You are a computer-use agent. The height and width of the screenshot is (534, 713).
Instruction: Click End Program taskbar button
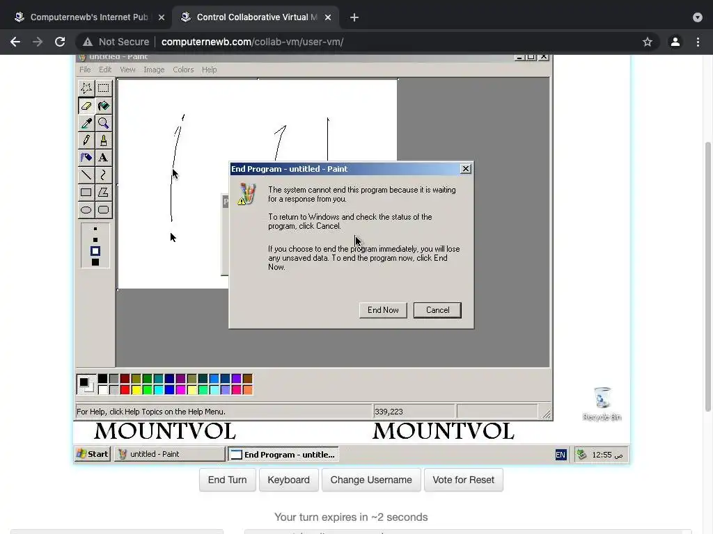[283, 455]
